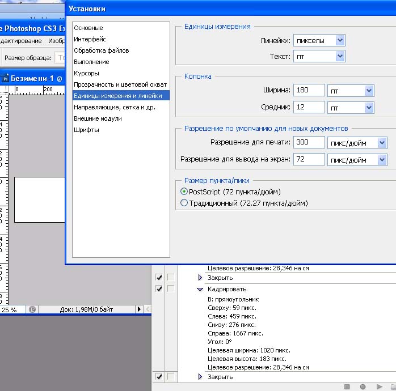The width and height of the screenshot is (396, 391).
Task: Click the play action button in Actions panel
Action: 379,386
